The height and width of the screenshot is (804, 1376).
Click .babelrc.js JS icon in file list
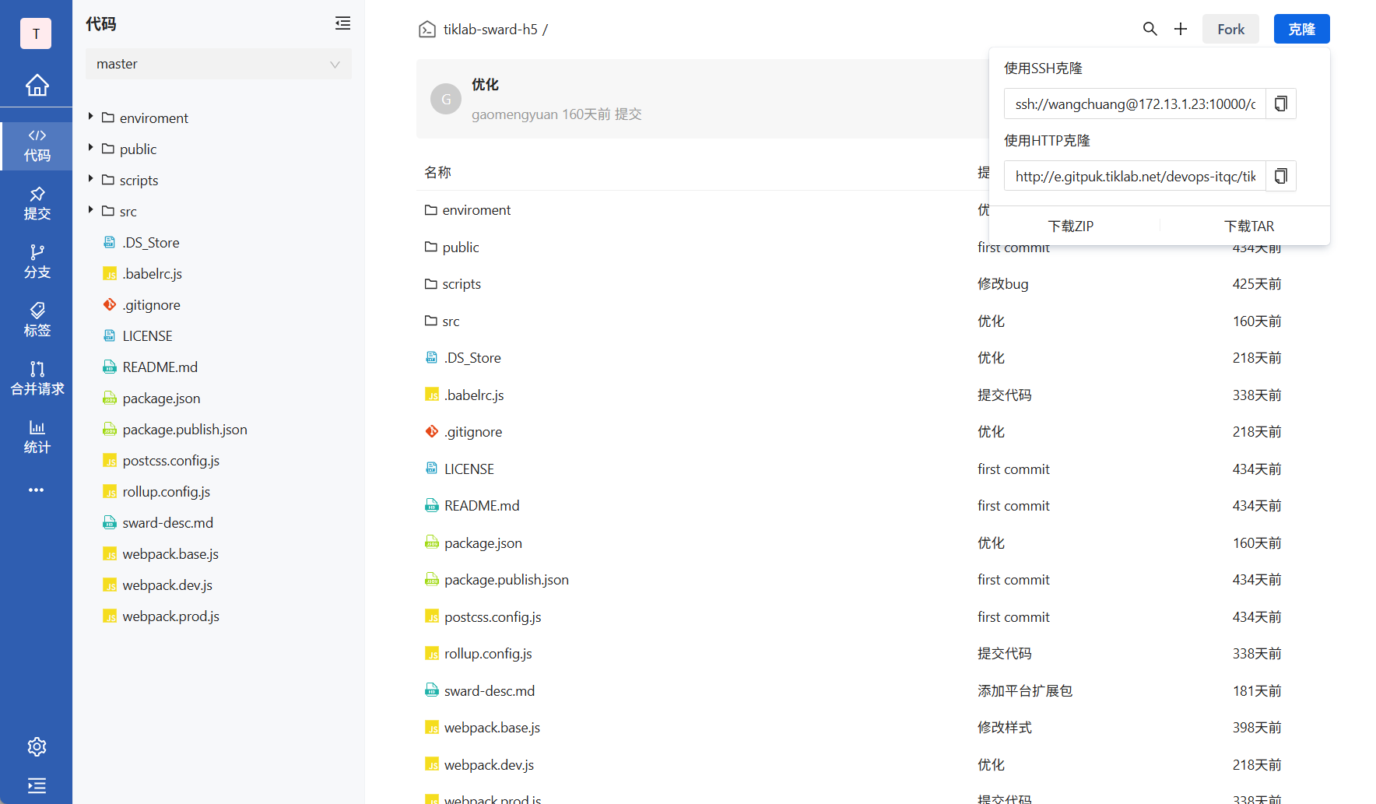point(432,395)
